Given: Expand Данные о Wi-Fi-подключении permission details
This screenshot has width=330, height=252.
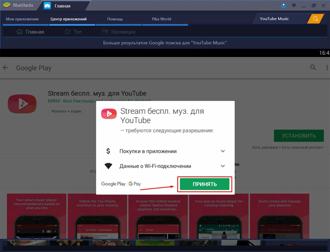Looking at the screenshot, I should point(223,166).
